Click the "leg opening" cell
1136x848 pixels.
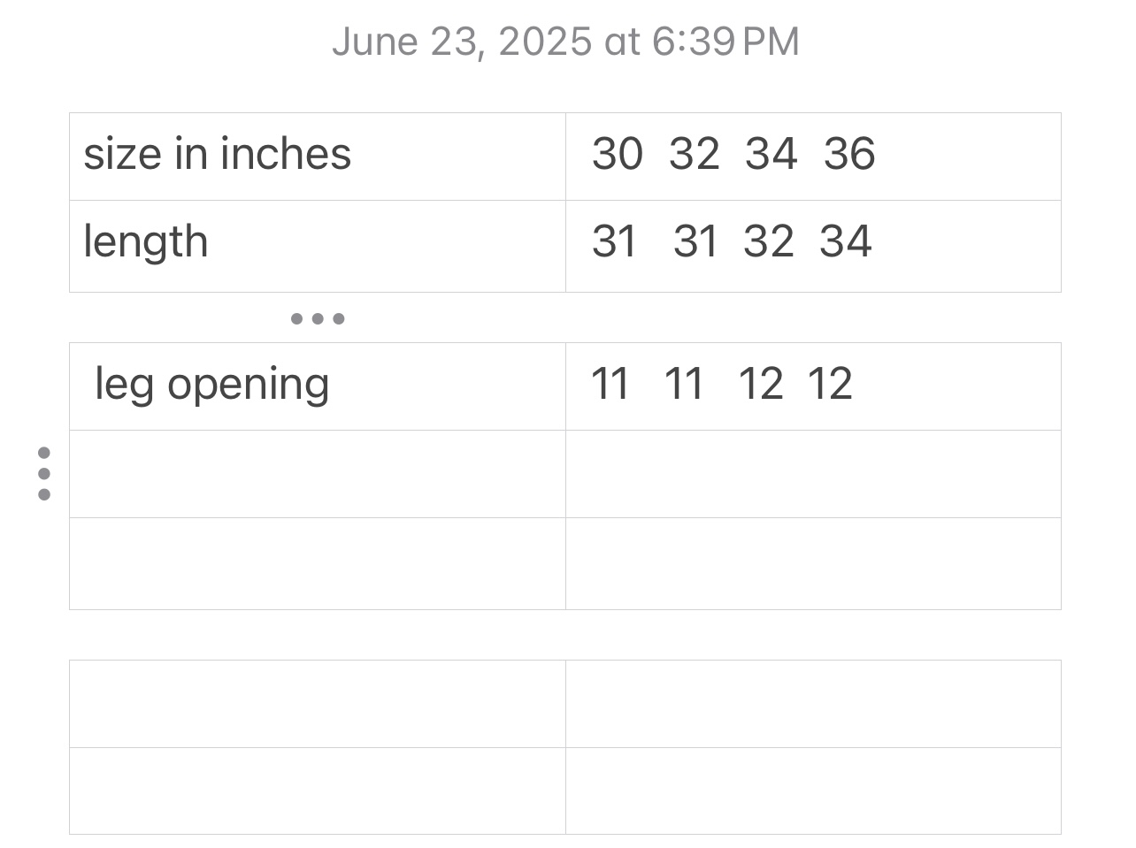(x=318, y=386)
